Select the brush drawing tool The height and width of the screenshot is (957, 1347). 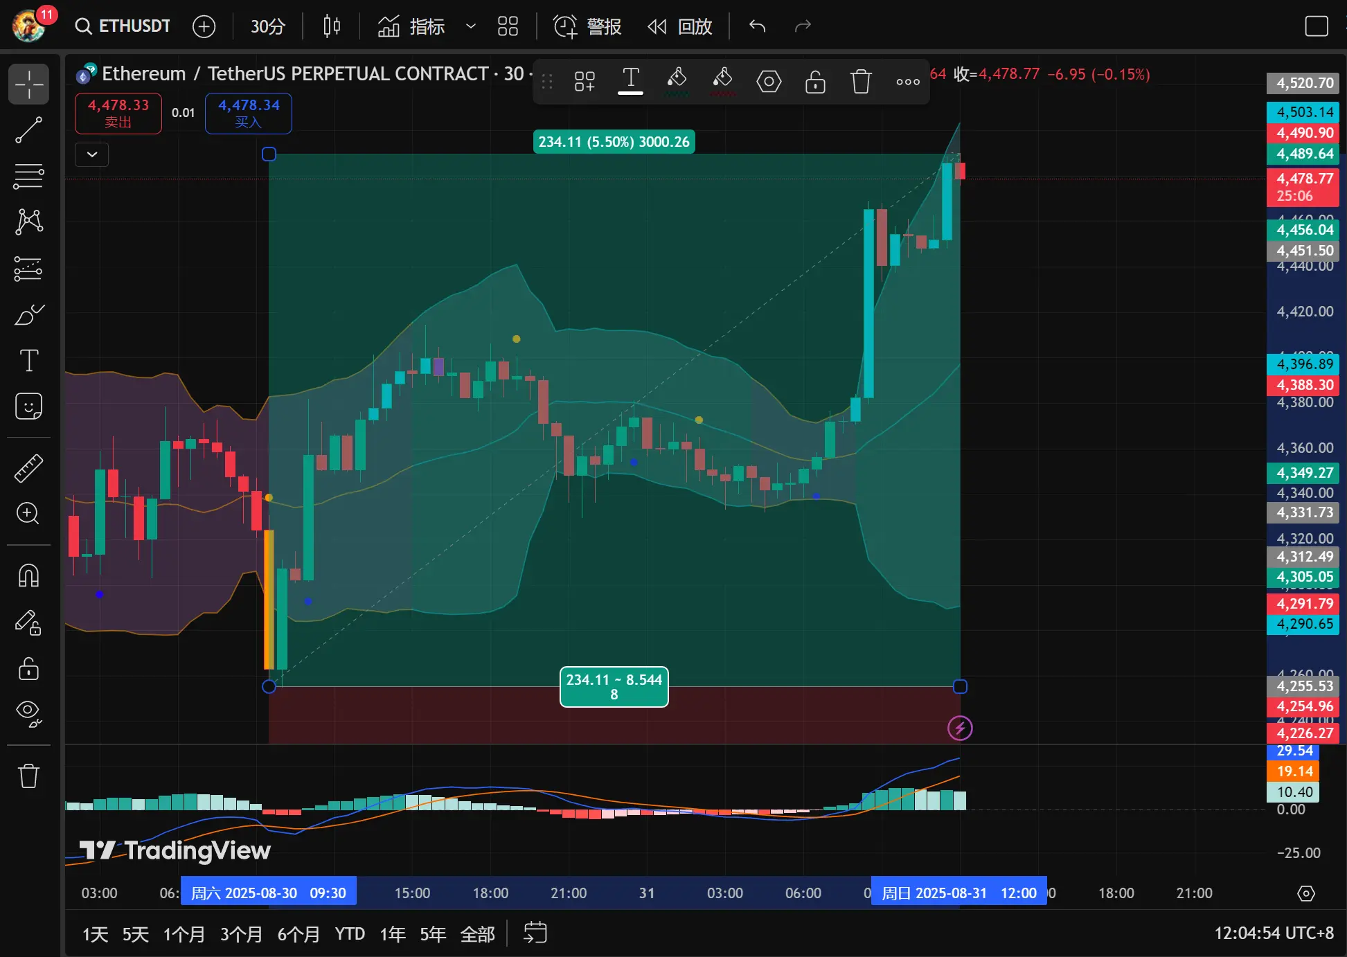(x=28, y=314)
